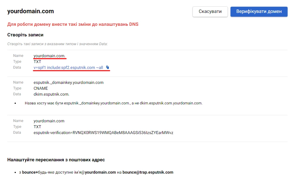Viewport: 294px width, 183px height.
Task: Click the red DNS settings warning text
Action: [73, 24]
